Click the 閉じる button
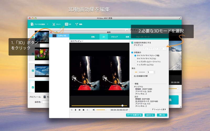The image size is (210, 131). [162, 115]
